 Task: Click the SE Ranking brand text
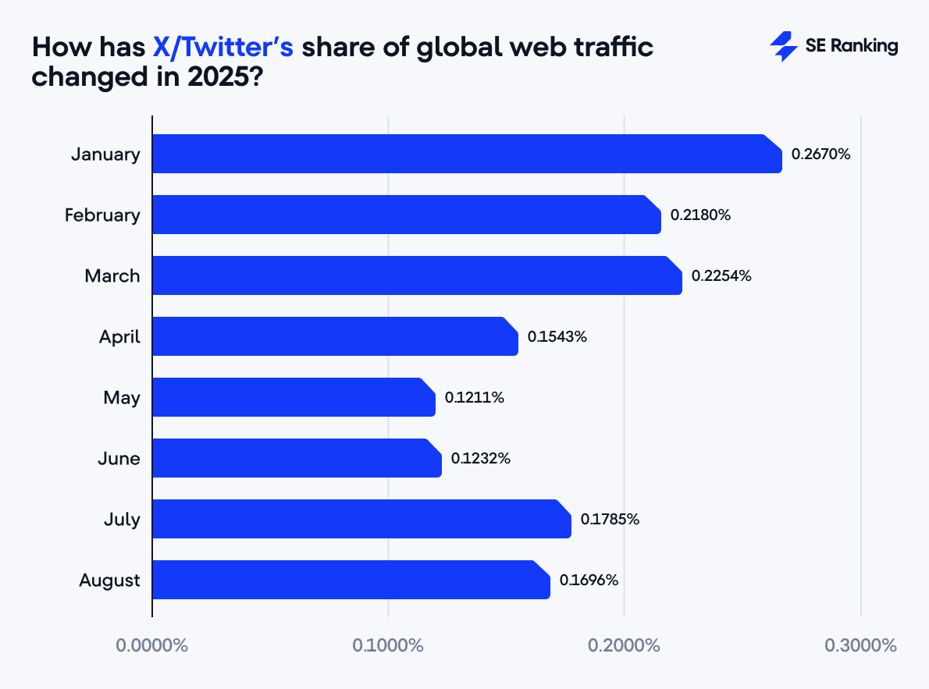852,46
